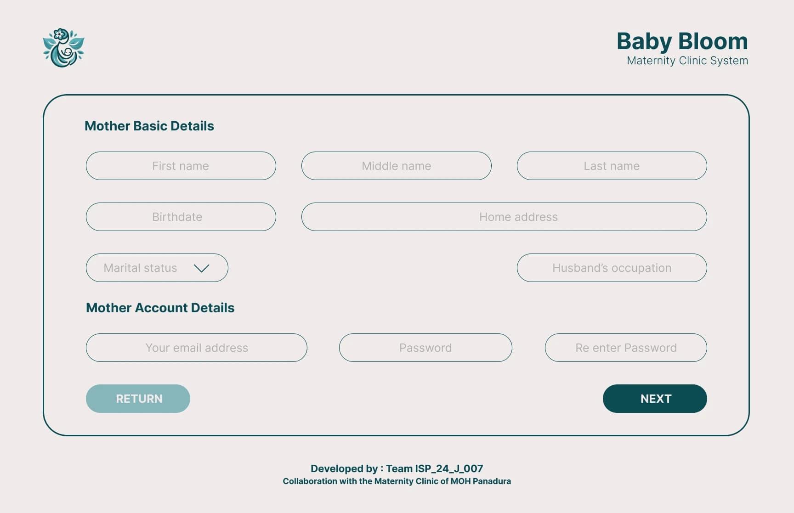Open the Marital status dropdown
Image resolution: width=794 pixels, height=513 pixels.
(x=141, y=268)
